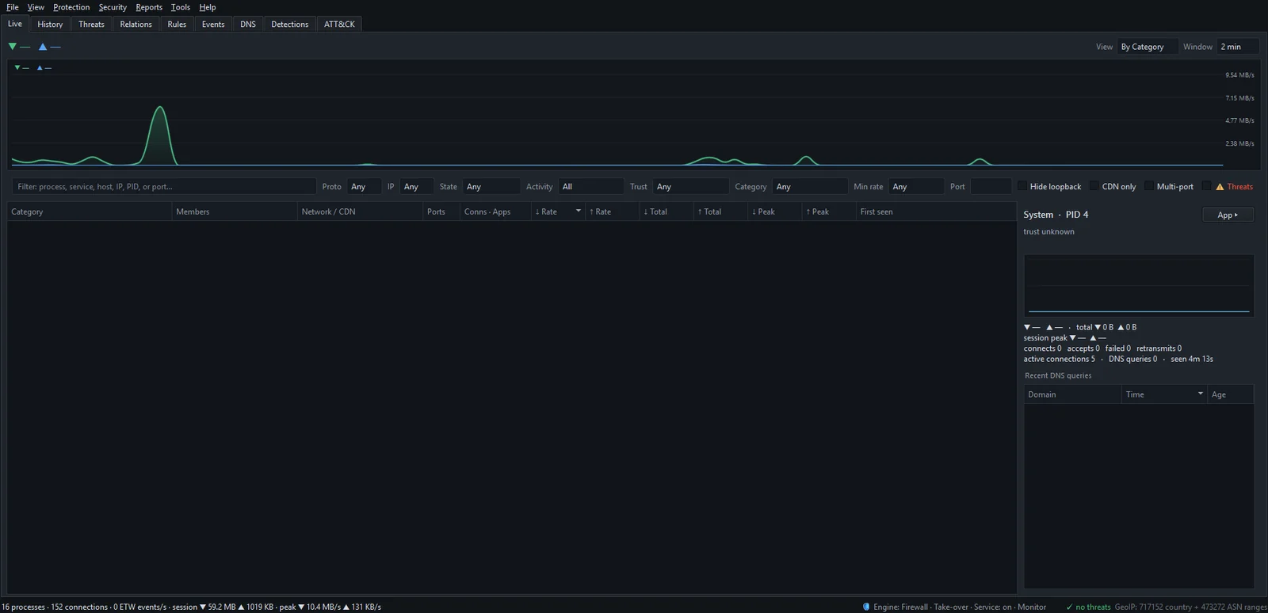Viewport: 1268px width, 613px height.
Task: Open the ATT&CK tab
Action: (339, 25)
